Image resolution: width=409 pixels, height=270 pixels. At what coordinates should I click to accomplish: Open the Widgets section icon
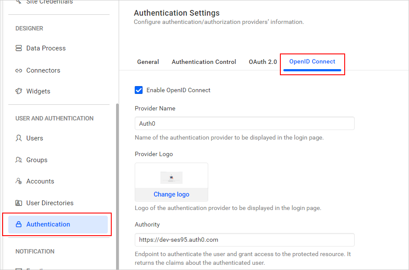18,91
